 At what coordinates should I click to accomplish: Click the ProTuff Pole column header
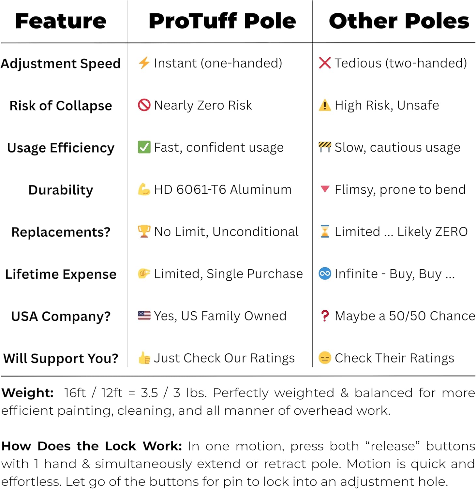pos(222,21)
